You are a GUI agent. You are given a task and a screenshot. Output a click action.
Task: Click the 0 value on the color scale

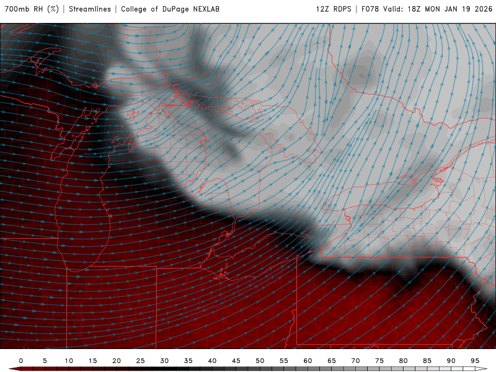pyautogui.click(x=21, y=361)
